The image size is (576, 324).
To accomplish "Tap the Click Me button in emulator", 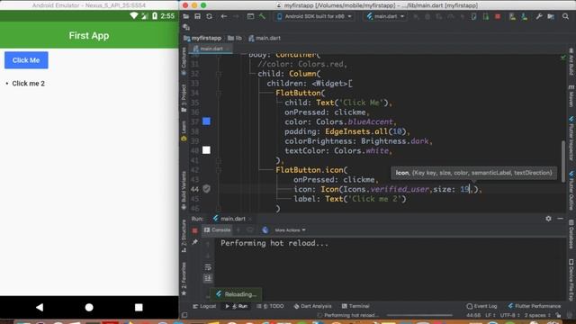I will 26,60.
